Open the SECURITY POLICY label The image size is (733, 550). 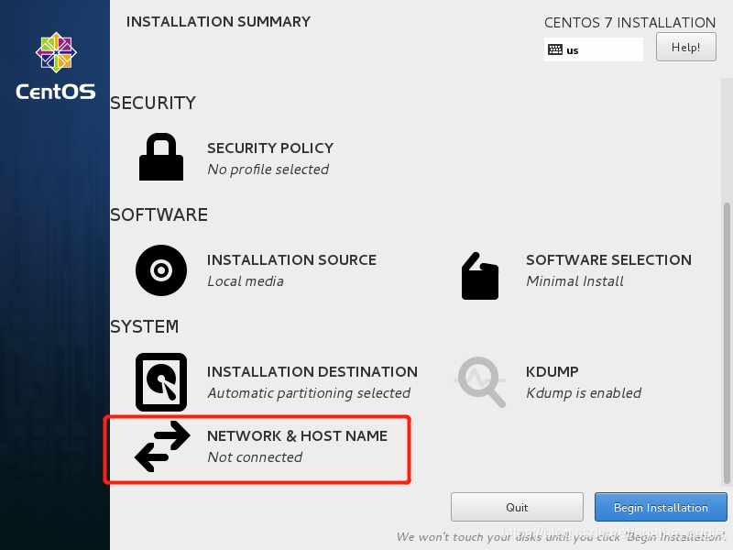pos(270,148)
